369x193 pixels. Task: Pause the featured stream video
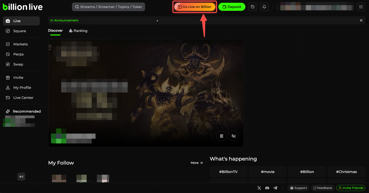pyautogui.click(x=221, y=136)
